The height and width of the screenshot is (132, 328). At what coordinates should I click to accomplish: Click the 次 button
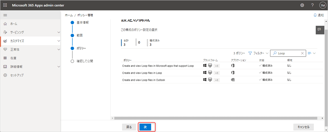coord(145,127)
